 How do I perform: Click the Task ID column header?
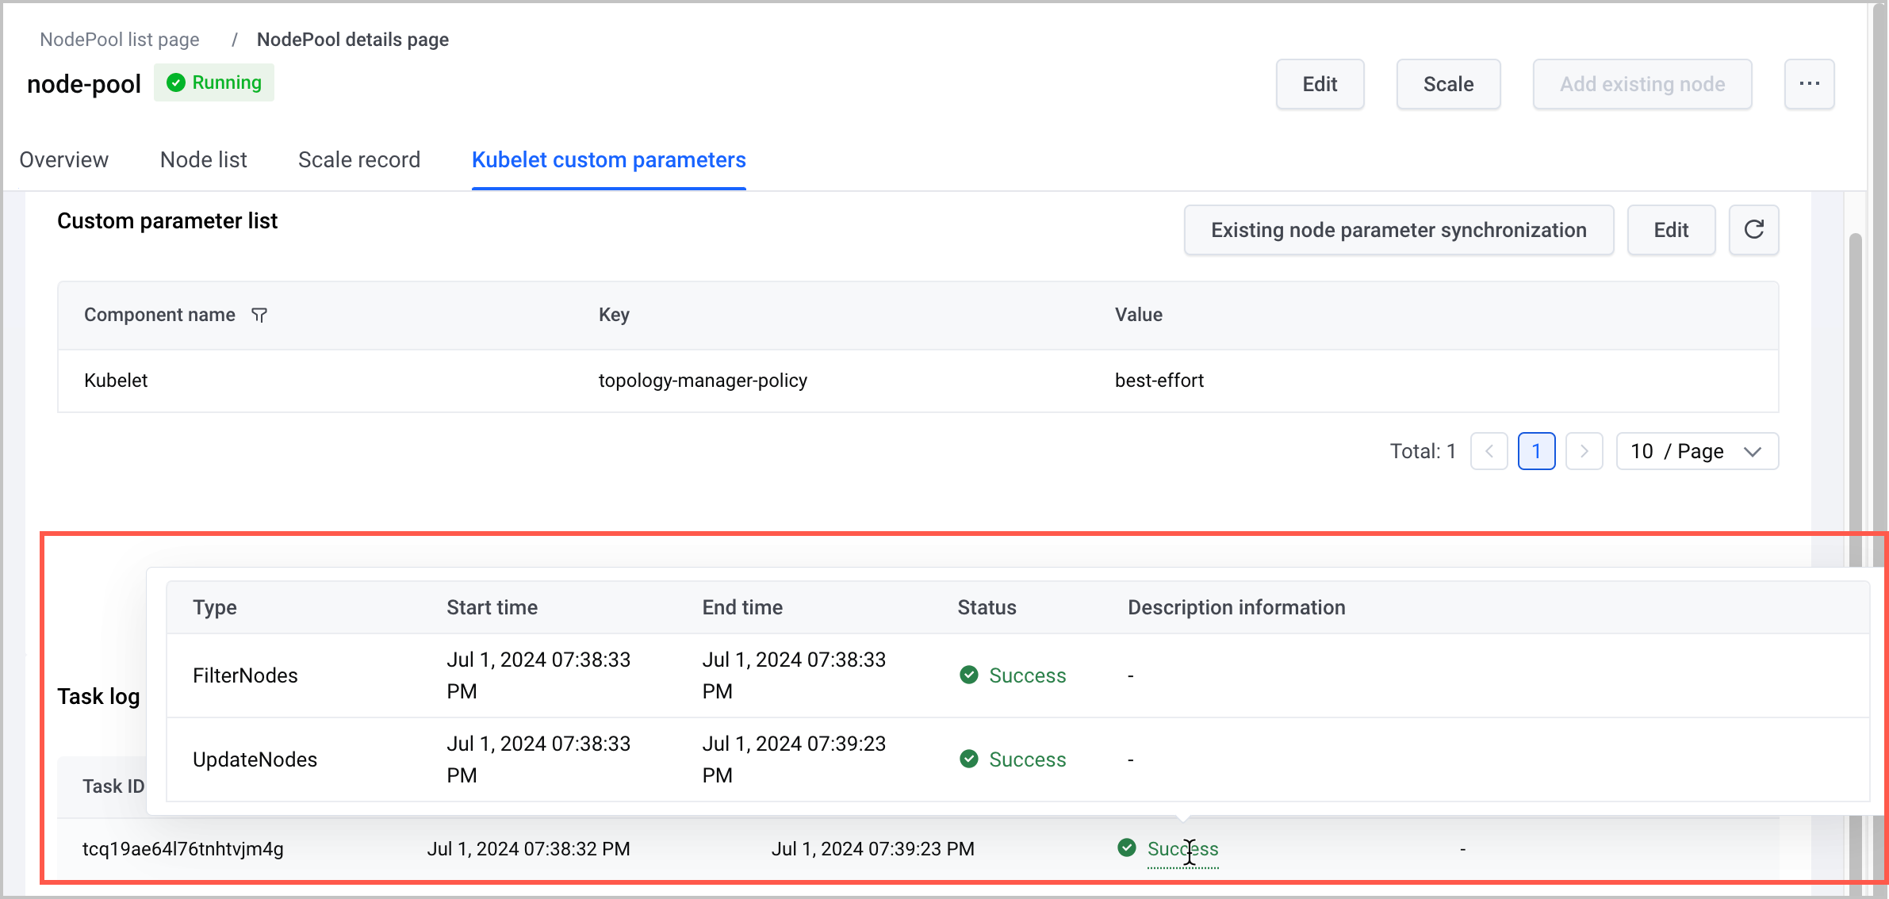point(113,786)
